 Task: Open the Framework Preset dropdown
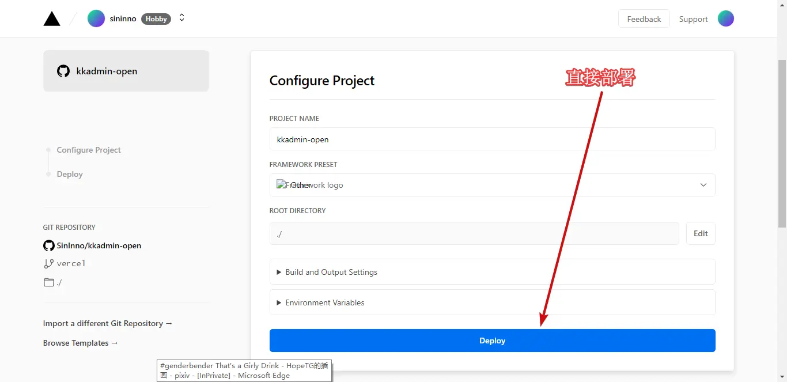click(x=492, y=185)
